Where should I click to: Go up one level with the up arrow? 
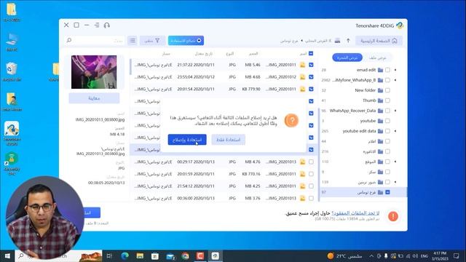point(348,41)
